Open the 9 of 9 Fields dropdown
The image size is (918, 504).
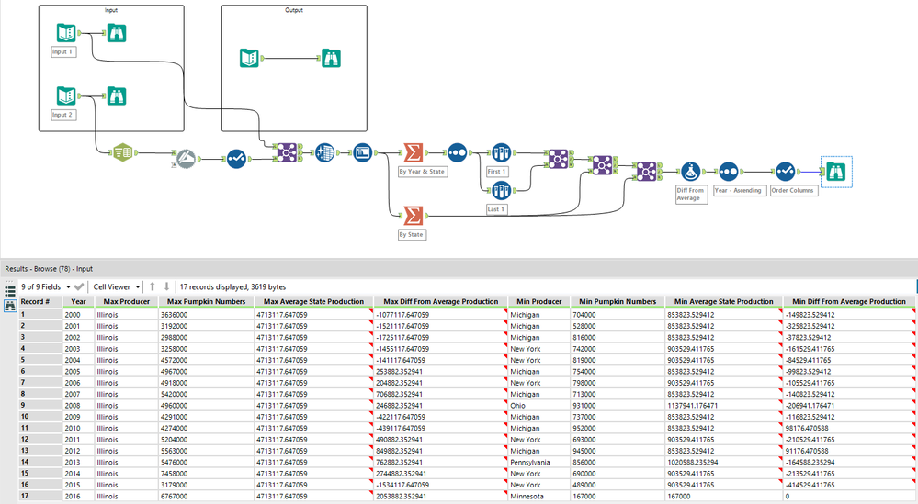46,287
